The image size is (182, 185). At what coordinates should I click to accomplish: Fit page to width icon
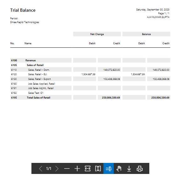88,169
